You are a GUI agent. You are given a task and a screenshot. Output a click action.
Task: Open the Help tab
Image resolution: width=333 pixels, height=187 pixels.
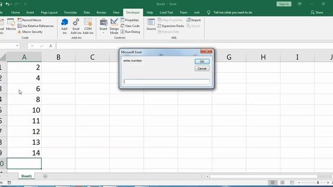(150, 12)
